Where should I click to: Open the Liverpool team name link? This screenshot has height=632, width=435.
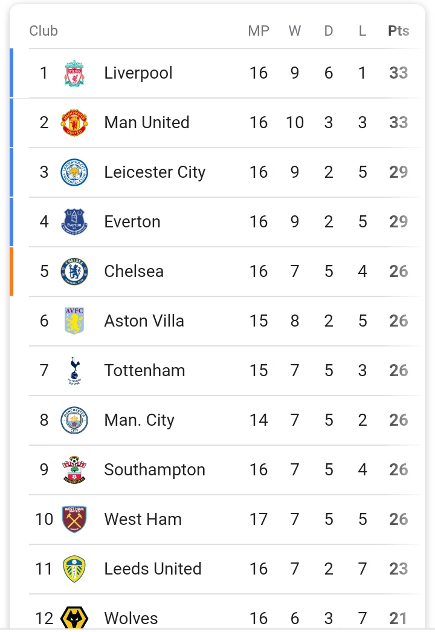click(138, 73)
